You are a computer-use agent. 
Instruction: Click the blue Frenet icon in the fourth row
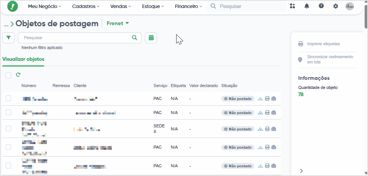tap(260, 147)
